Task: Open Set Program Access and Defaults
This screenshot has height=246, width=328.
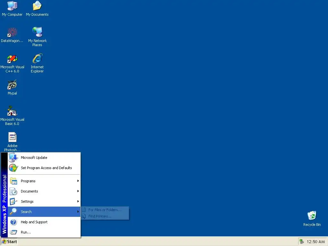Action: coord(44,168)
